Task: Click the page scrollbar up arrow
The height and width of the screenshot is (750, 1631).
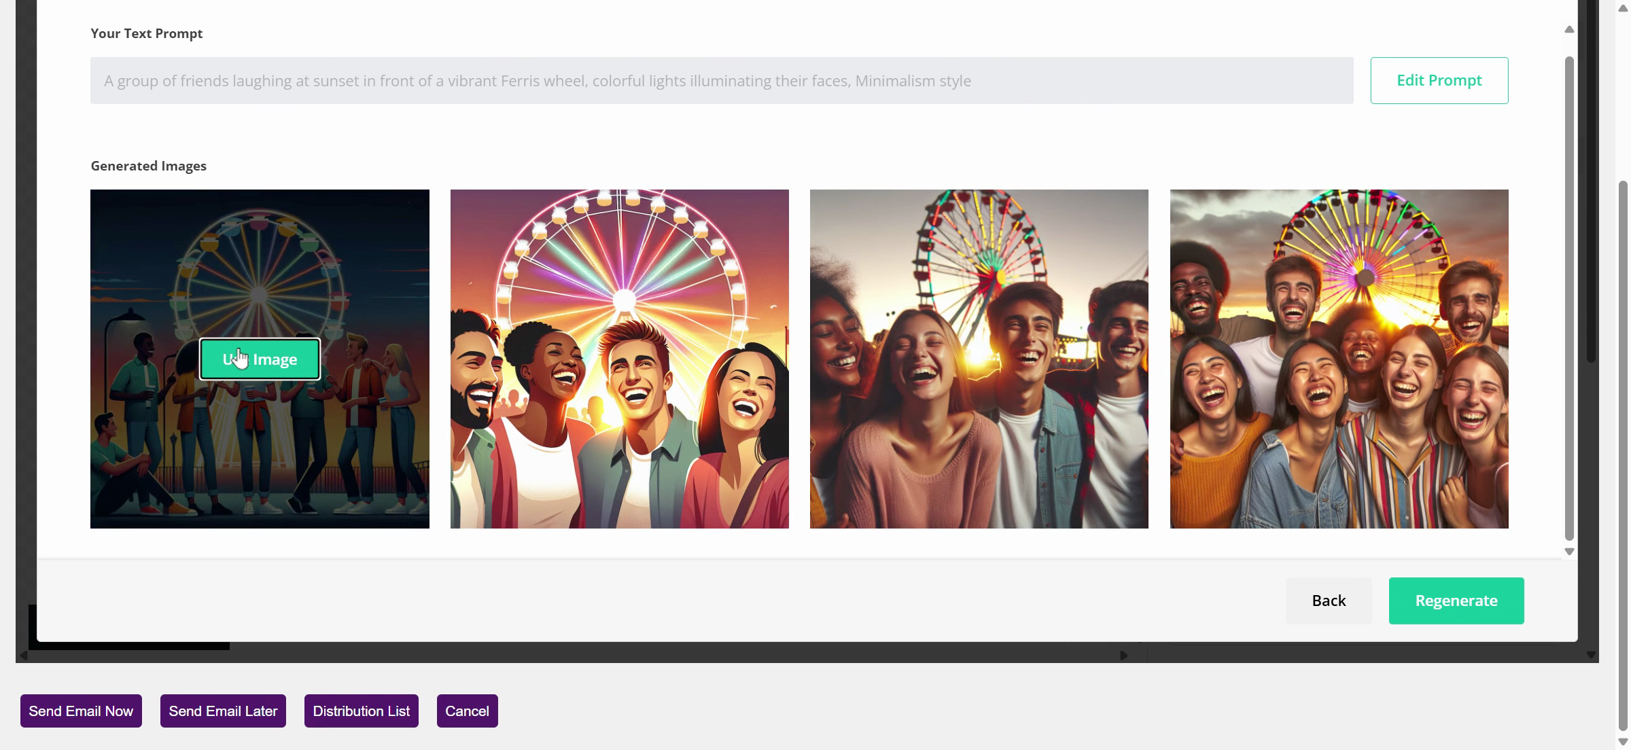Action: tap(1623, 8)
